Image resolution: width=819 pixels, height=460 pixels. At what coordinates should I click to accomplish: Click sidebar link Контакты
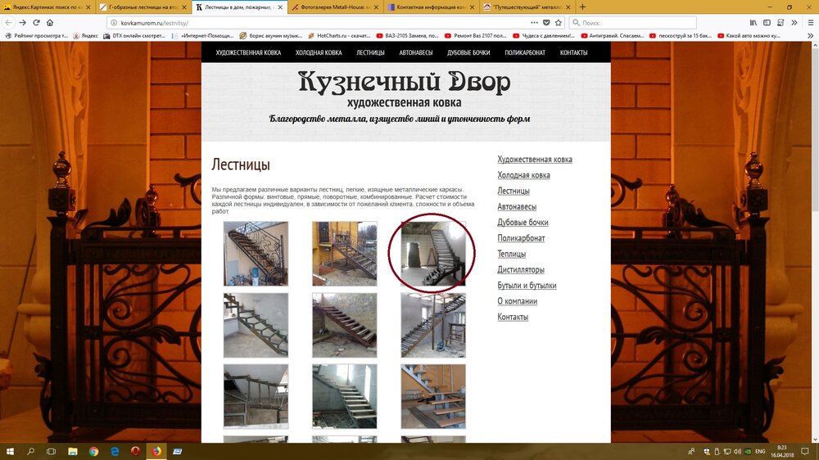coord(513,317)
